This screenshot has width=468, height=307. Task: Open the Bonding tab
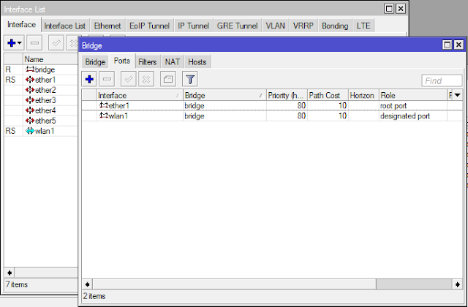click(335, 26)
